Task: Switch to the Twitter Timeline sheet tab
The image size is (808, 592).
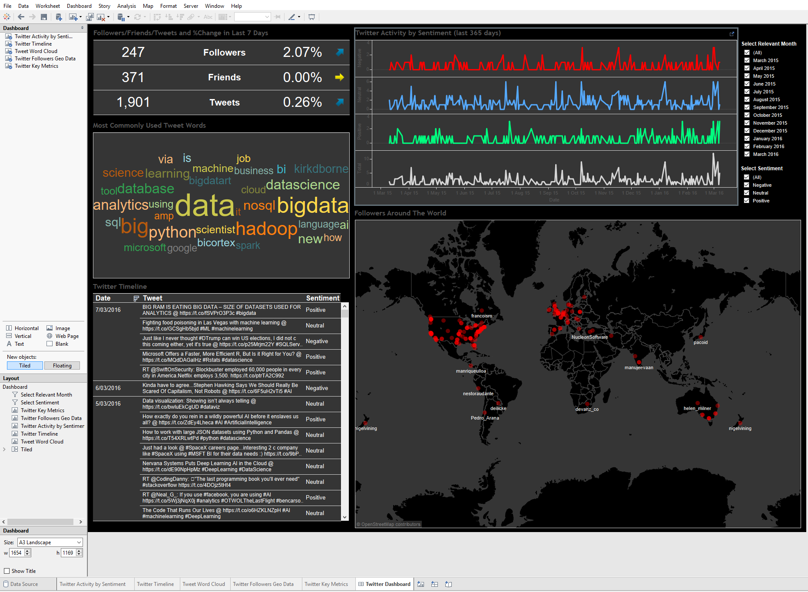Action: tap(156, 584)
